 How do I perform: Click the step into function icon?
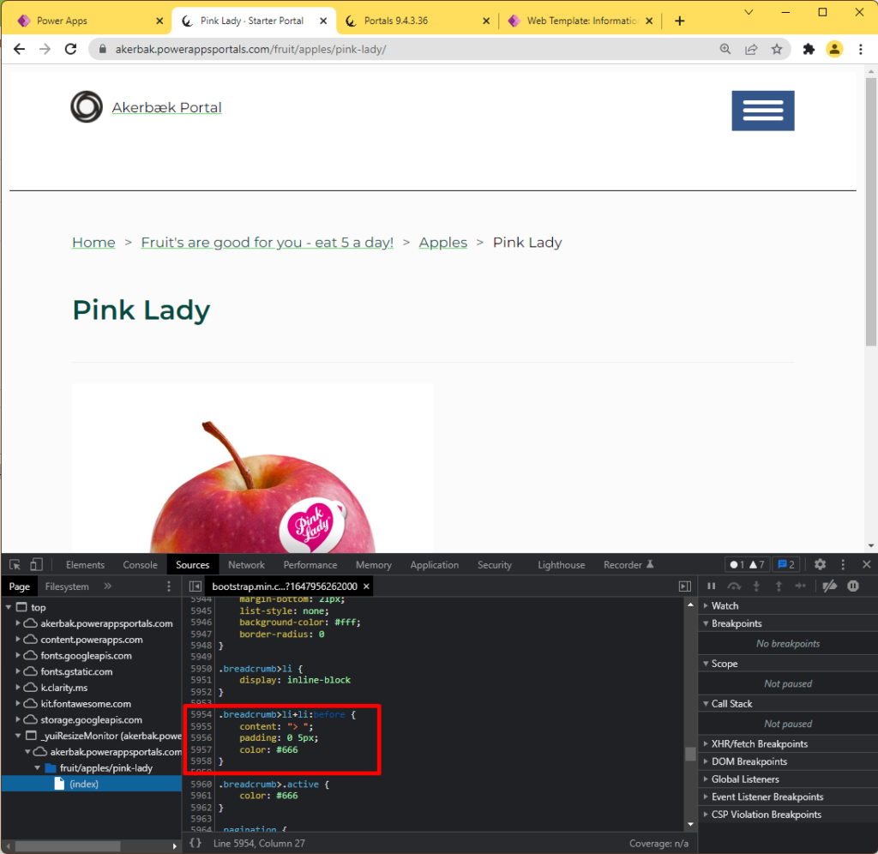[x=756, y=586]
